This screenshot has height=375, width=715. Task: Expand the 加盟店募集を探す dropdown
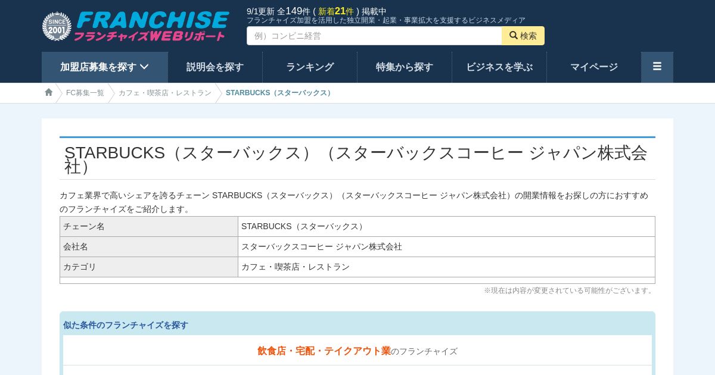pyautogui.click(x=104, y=67)
